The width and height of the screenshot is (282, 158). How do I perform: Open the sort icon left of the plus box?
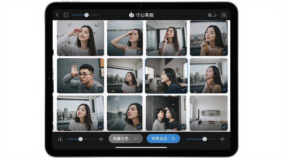click(212, 15)
